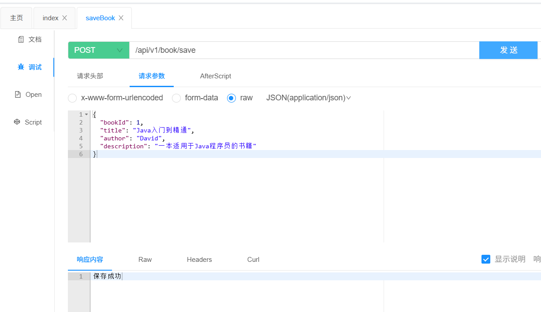The height and width of the screenshot is (312, 541).
Task: Open the POST method dropdown
Action: pyautogui.click(x=98, y=50)
